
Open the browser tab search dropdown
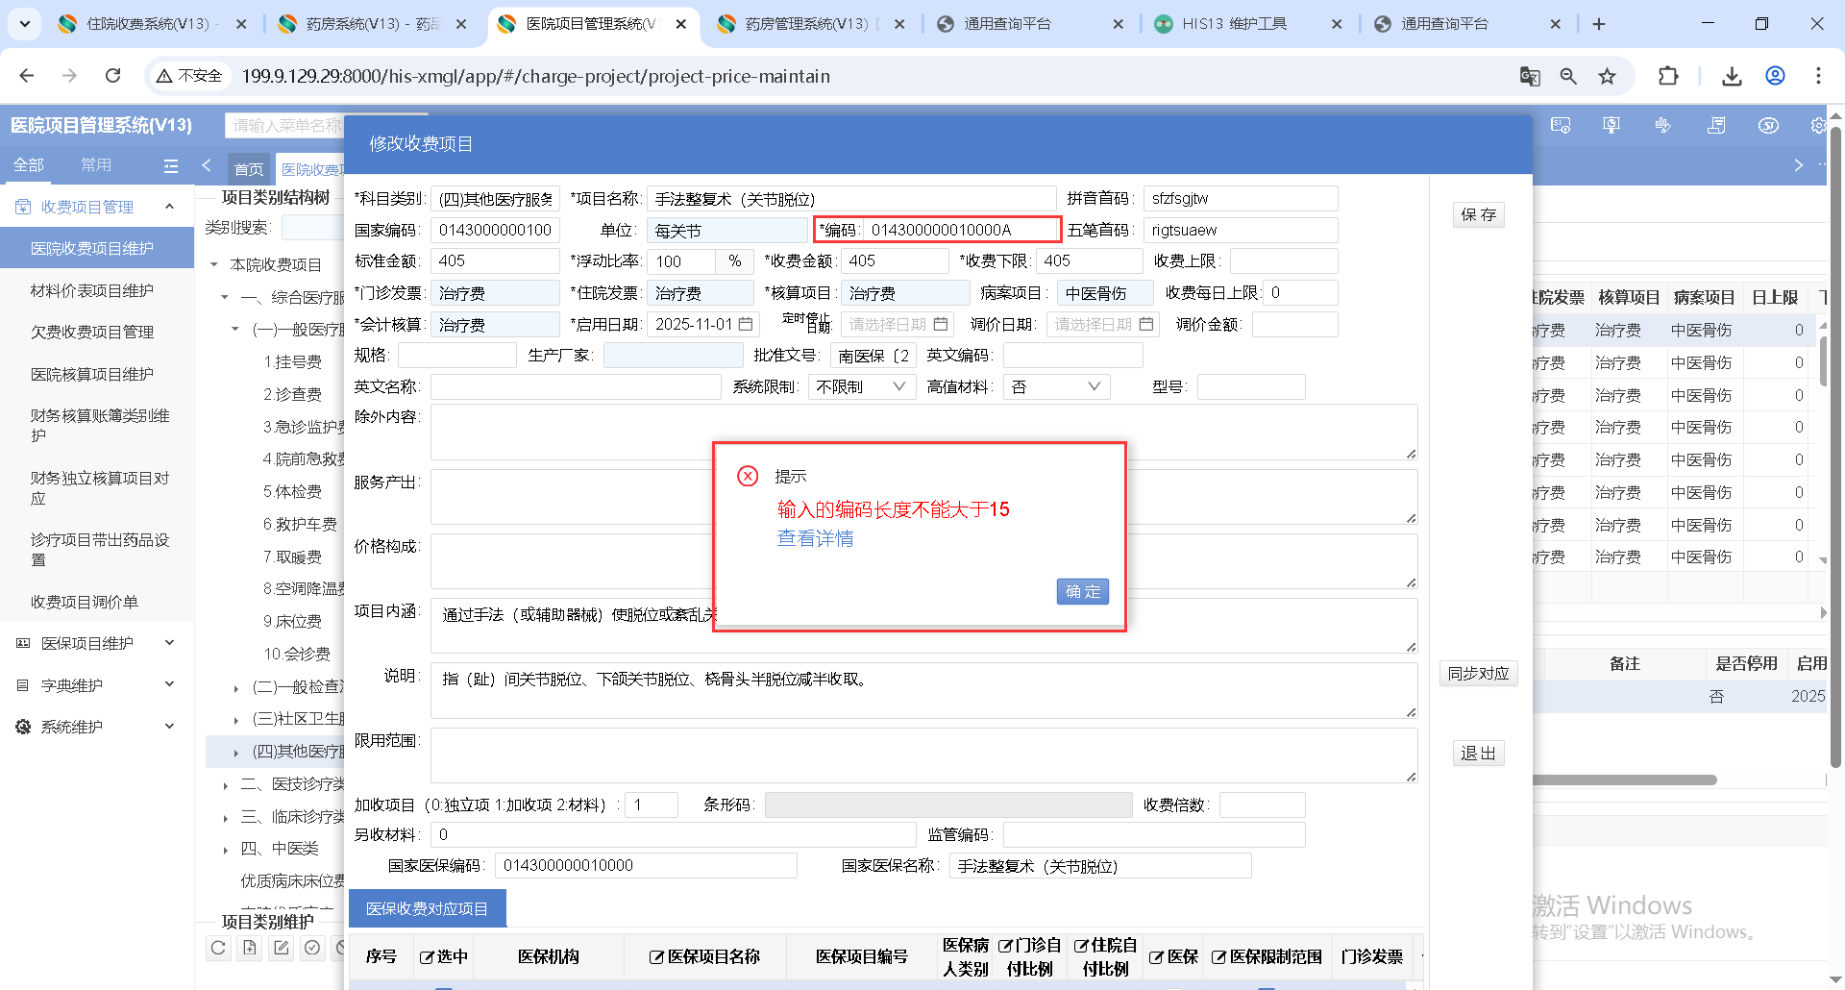(x=24, y=24)
